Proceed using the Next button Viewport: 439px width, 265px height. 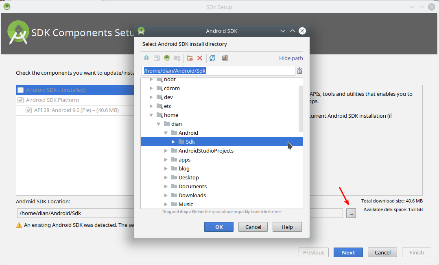pos(348,252)
